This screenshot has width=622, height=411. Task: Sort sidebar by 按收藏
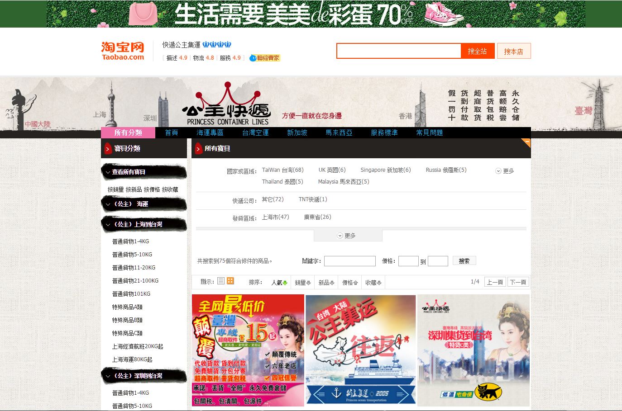[x=170, y=189]
